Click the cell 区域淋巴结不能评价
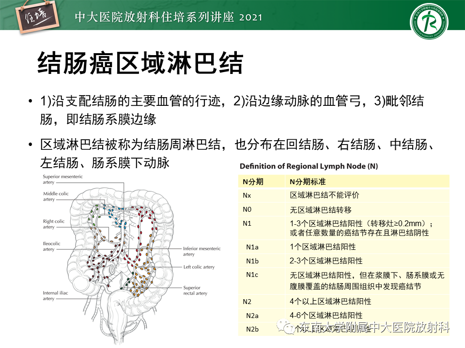This screenshot has height=348, width=465. [x=325, y=195]
